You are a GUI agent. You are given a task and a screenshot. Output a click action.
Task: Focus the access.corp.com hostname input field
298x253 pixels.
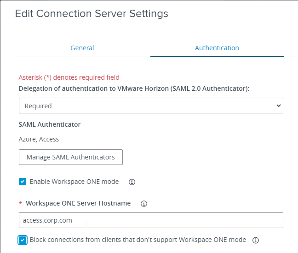(x=151, y=220)
